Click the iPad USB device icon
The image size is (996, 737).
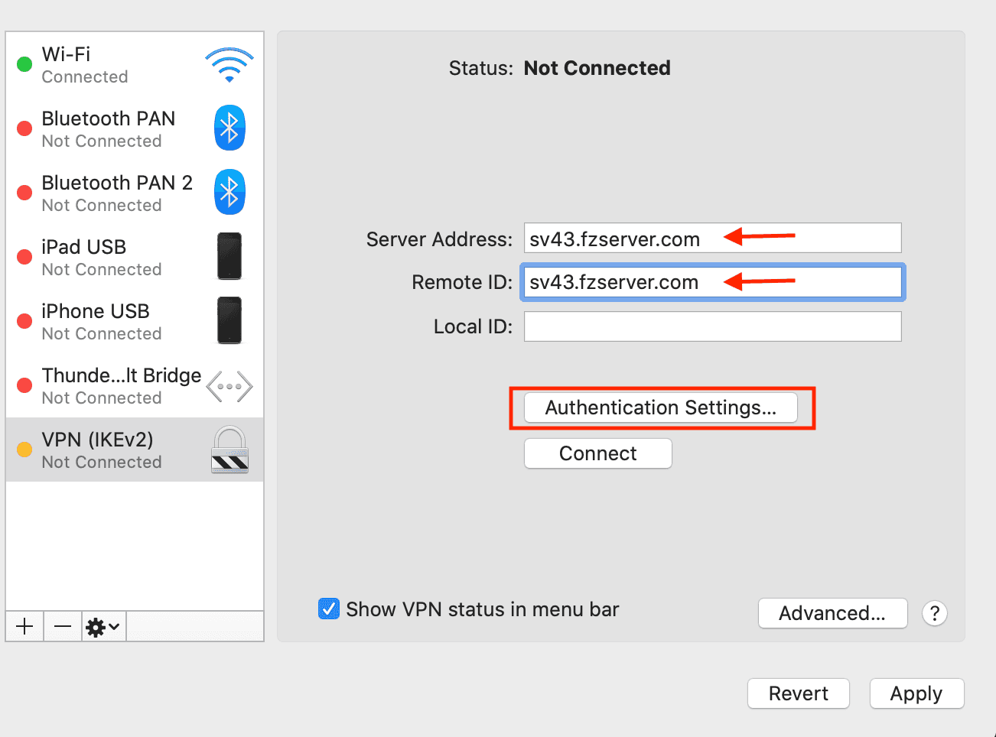tap(229, 256)
